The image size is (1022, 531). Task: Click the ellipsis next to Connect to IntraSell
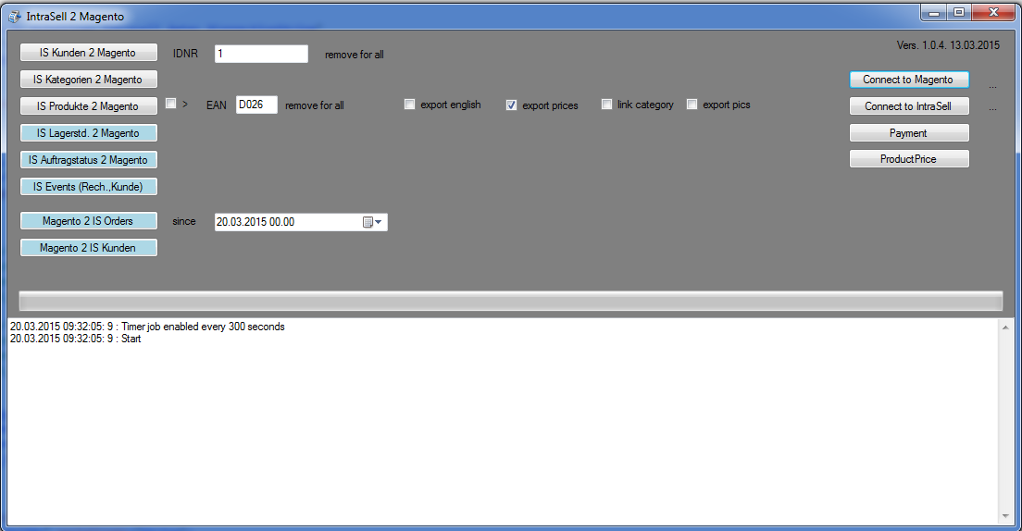[x=992, y=107]
